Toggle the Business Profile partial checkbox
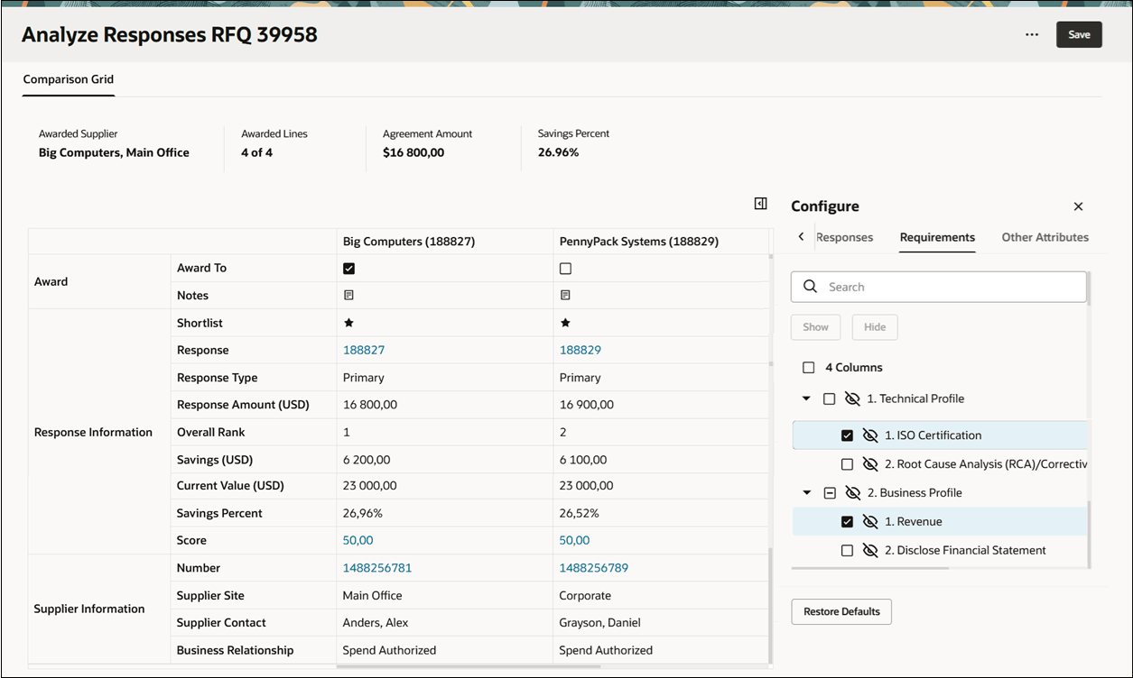Viewport: 1133px width, 678px height. coord(829,493)
